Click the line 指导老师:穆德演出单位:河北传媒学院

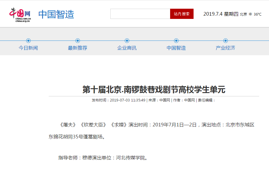click(x=103, y=158)
